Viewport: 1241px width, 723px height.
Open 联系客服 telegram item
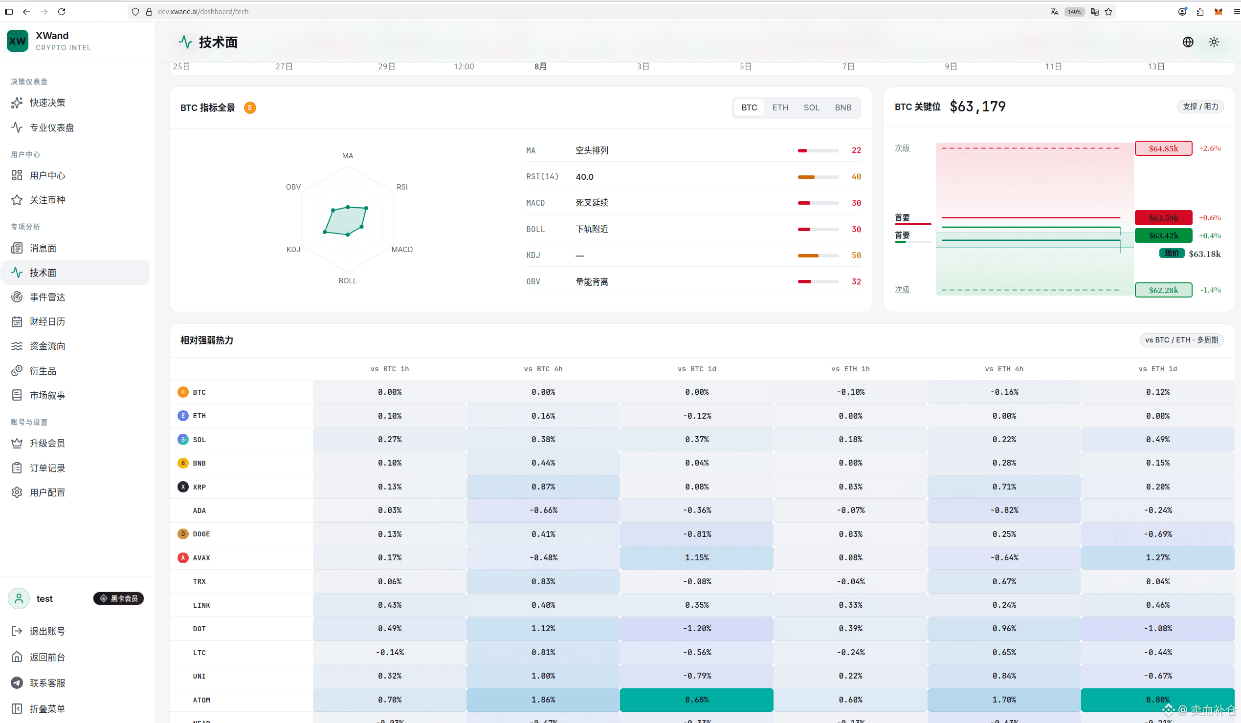[76, 683]
